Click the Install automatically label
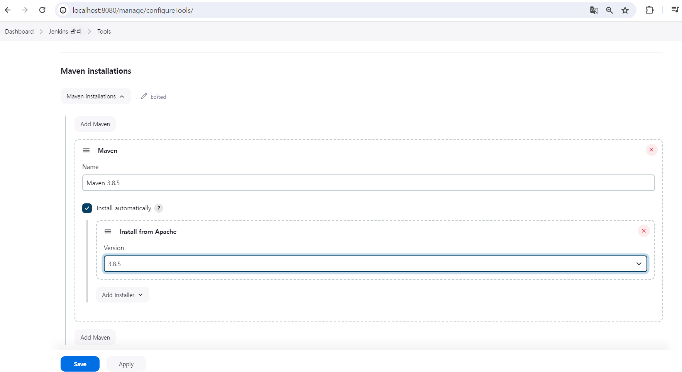This screenshot has height=372, width=682. [124, 208]
